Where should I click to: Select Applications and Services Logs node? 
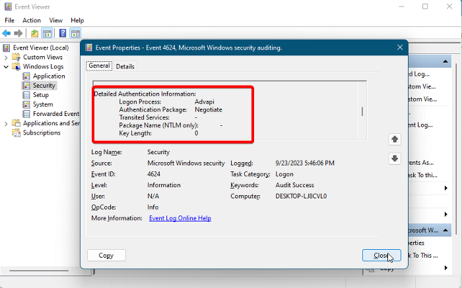coord(51,123)
